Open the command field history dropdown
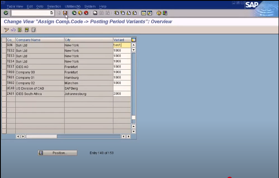279x178 pixels. point(52,13)
